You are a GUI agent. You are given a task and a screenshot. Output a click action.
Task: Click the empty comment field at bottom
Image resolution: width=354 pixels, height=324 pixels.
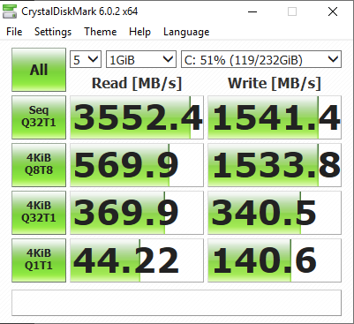coord(177,303)
